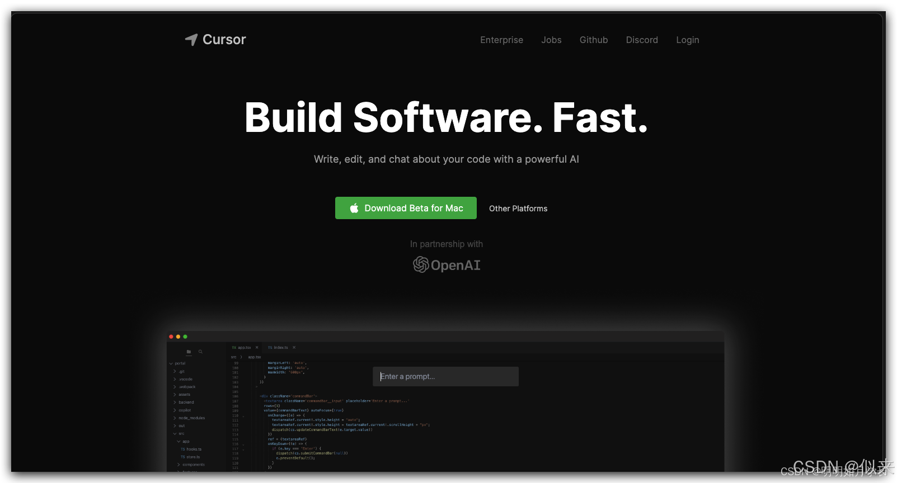Click the TS icon beside store.ts
This screenshot has width=897, height=483.
click(182, 457)
